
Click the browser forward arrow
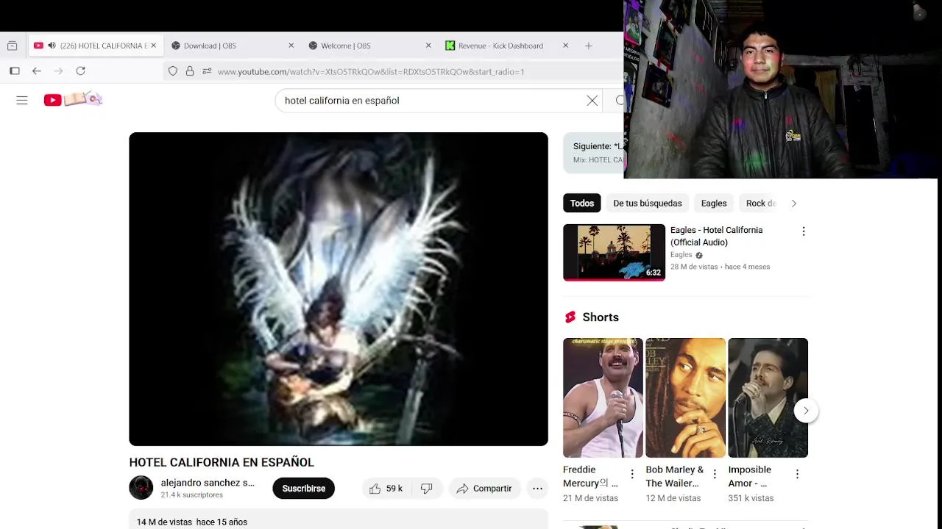[59, 71]
